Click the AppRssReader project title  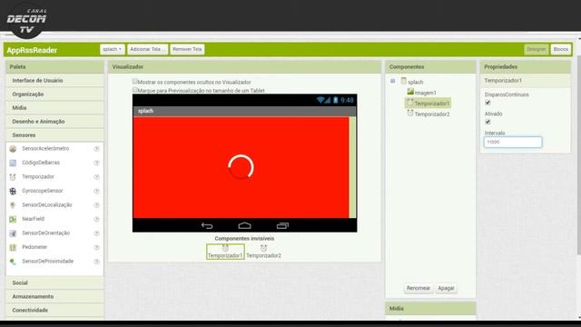(32, 50)
